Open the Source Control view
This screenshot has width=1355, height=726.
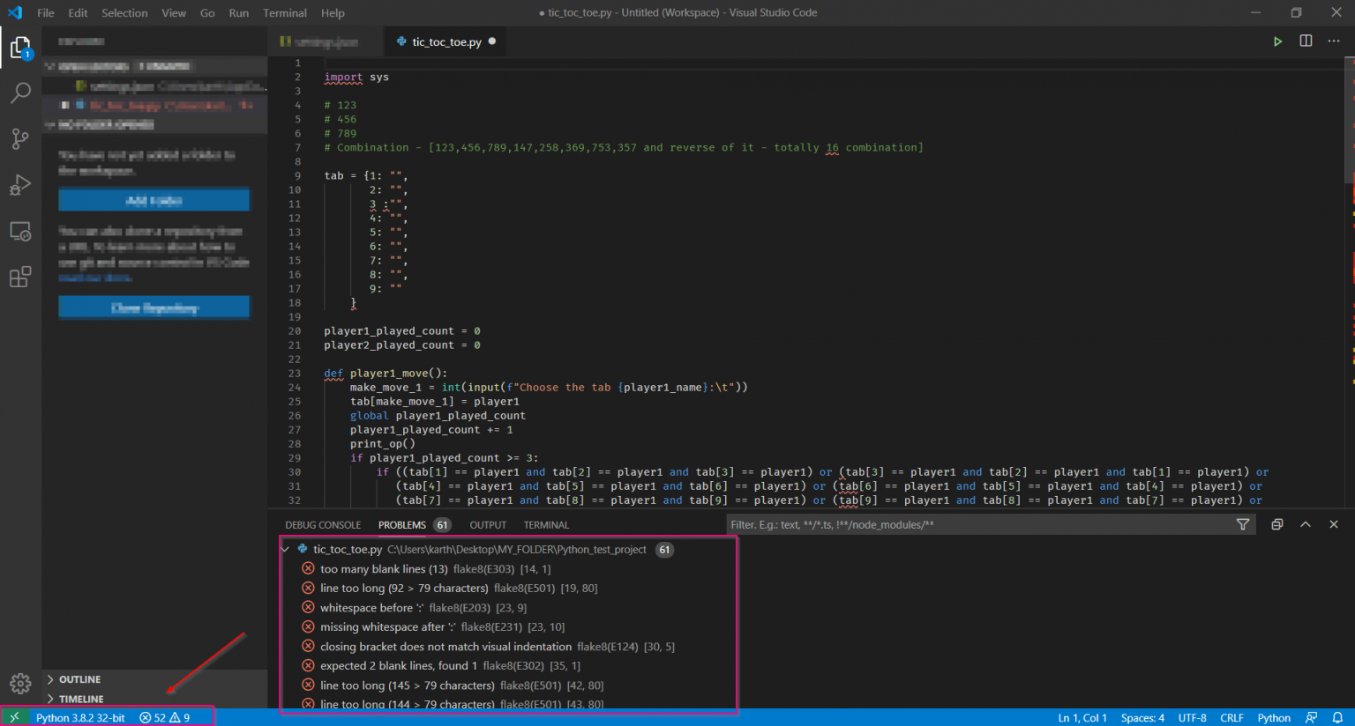tap(20, 138)
